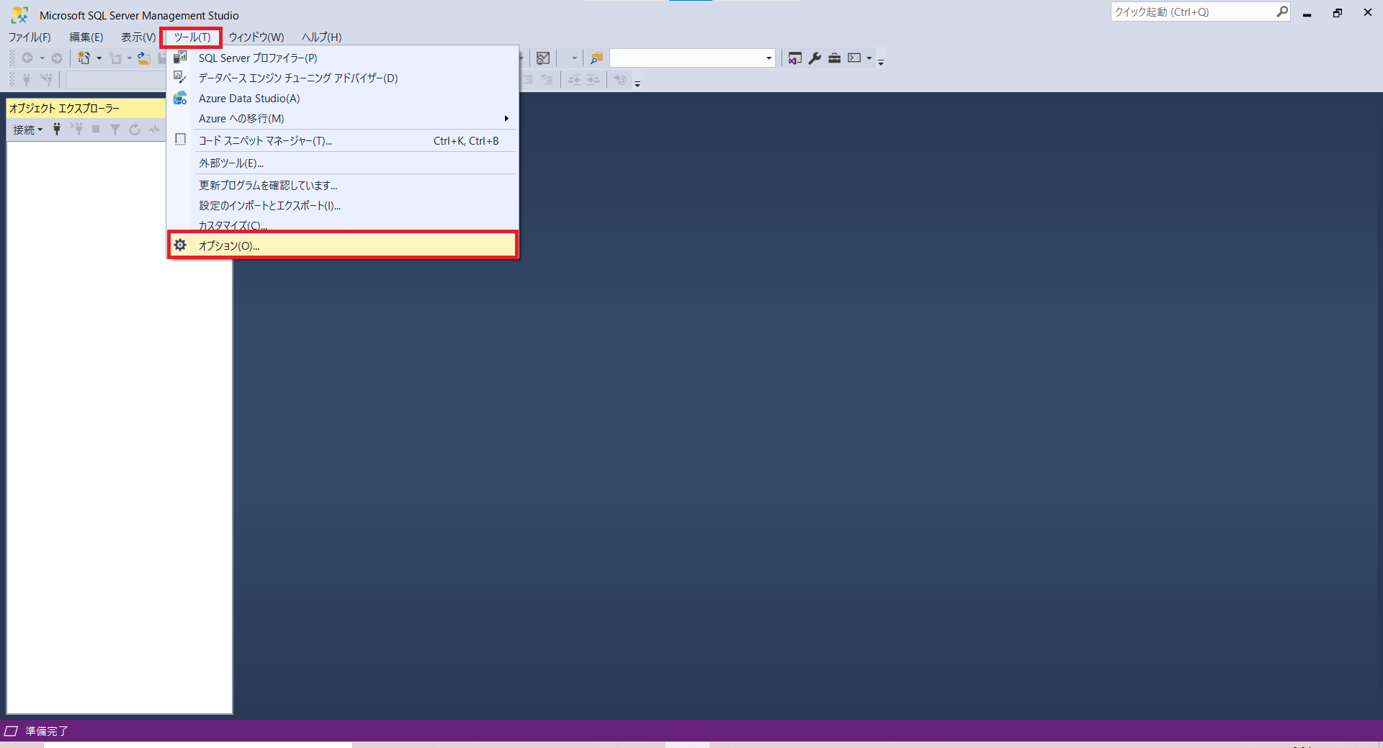Click the Disconnect icon in Object Explorer

[76, 130]
